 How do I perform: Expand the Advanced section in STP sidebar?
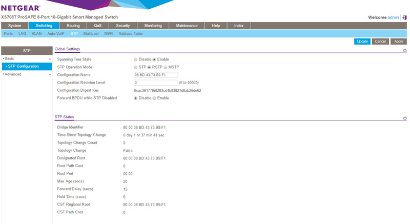point(50,74)
